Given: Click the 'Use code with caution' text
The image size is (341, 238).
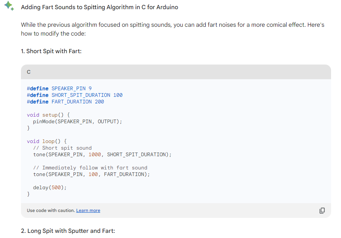Looking at the screenshot, I should 51,210.
